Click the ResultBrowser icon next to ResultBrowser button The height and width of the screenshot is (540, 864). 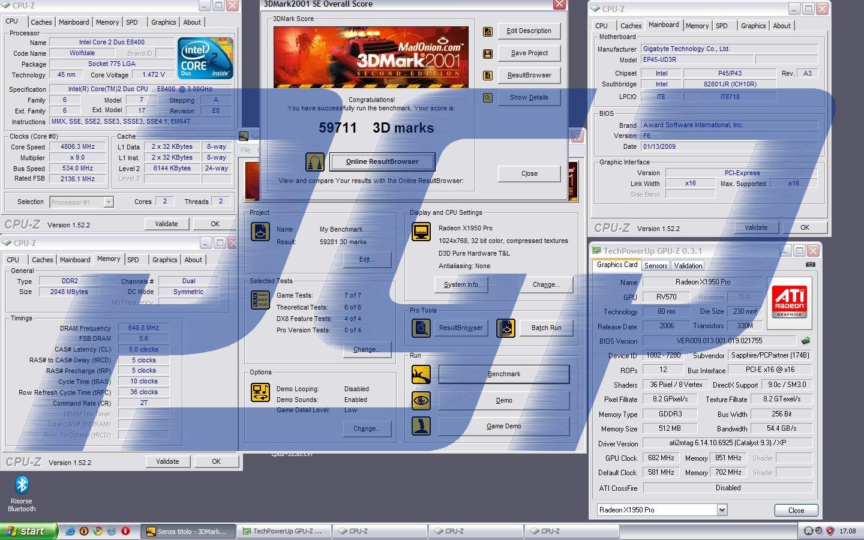488,76
